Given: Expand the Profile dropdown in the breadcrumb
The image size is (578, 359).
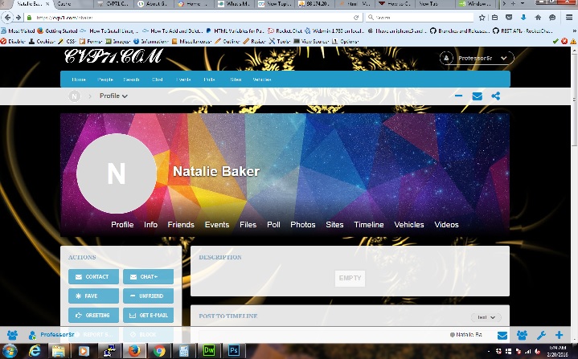Looking at the screenshot, I should pos(113,96).
